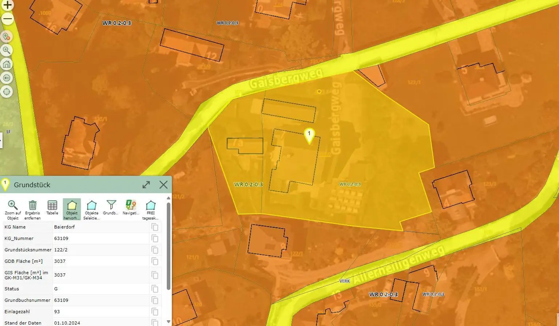
Task: Toggle Objekt hervorheben highlighting
Action: (72, 210)
